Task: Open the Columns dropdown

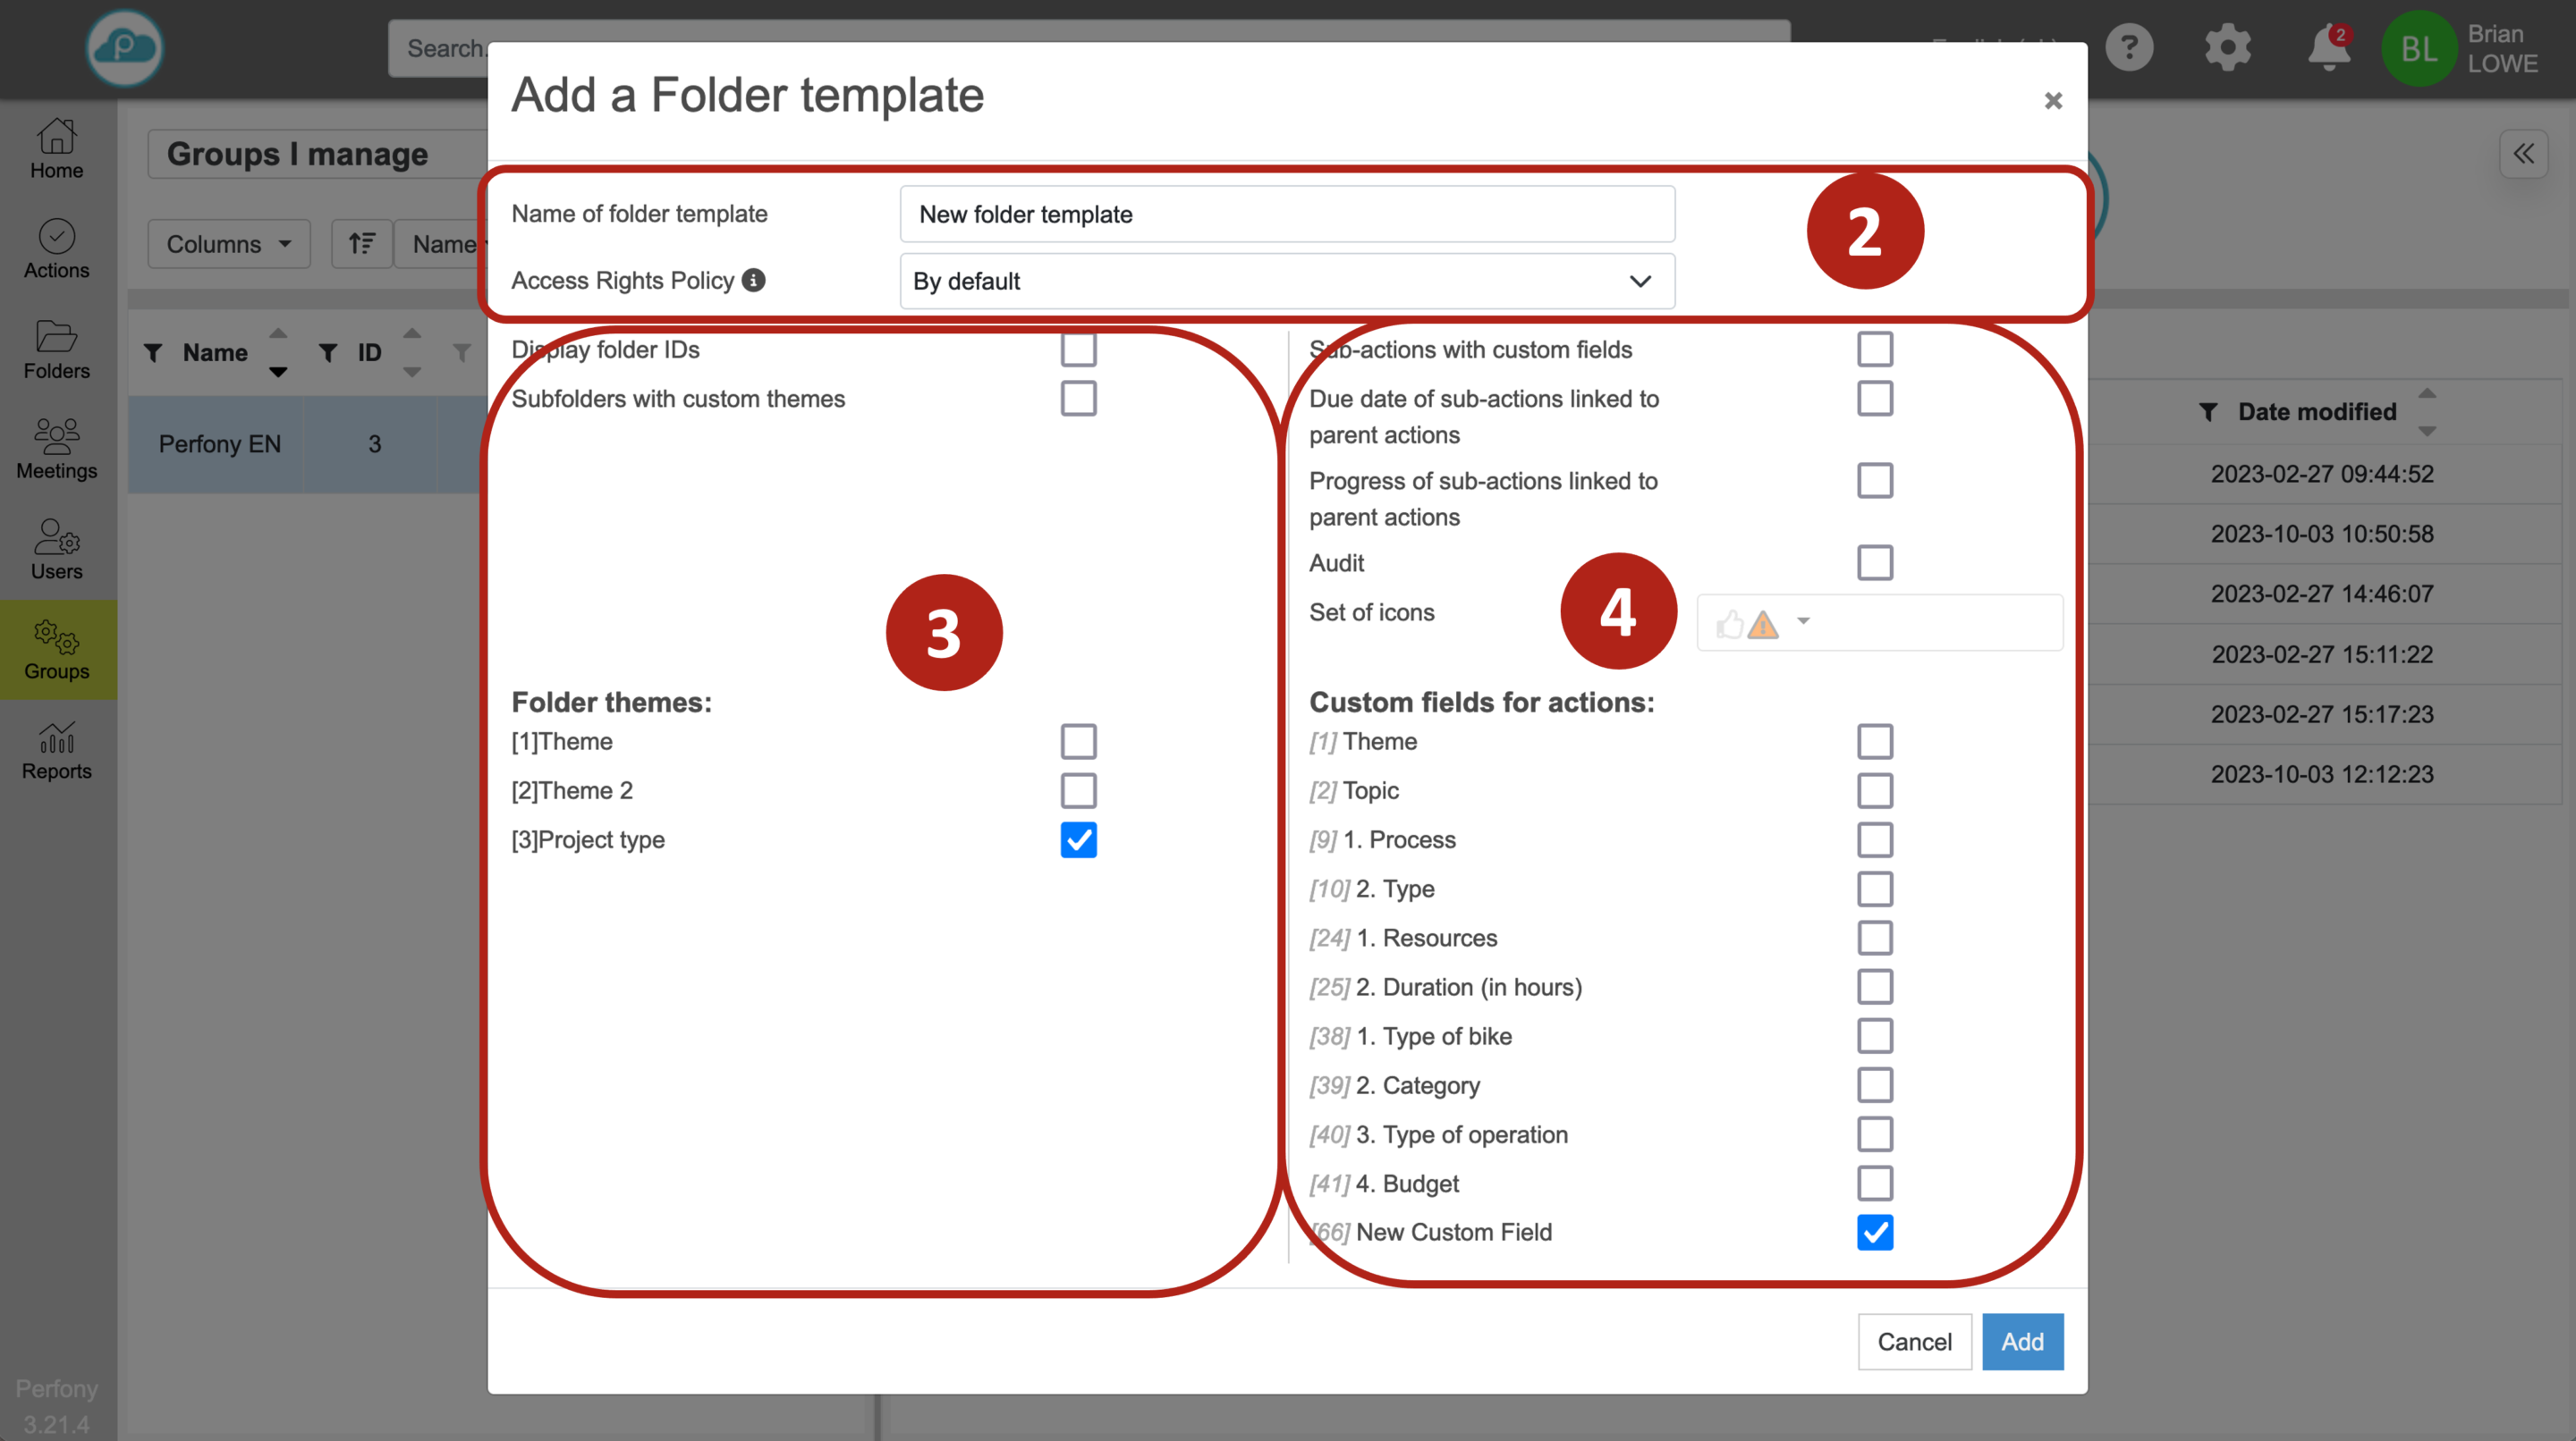Action: (x=228, y=244)
